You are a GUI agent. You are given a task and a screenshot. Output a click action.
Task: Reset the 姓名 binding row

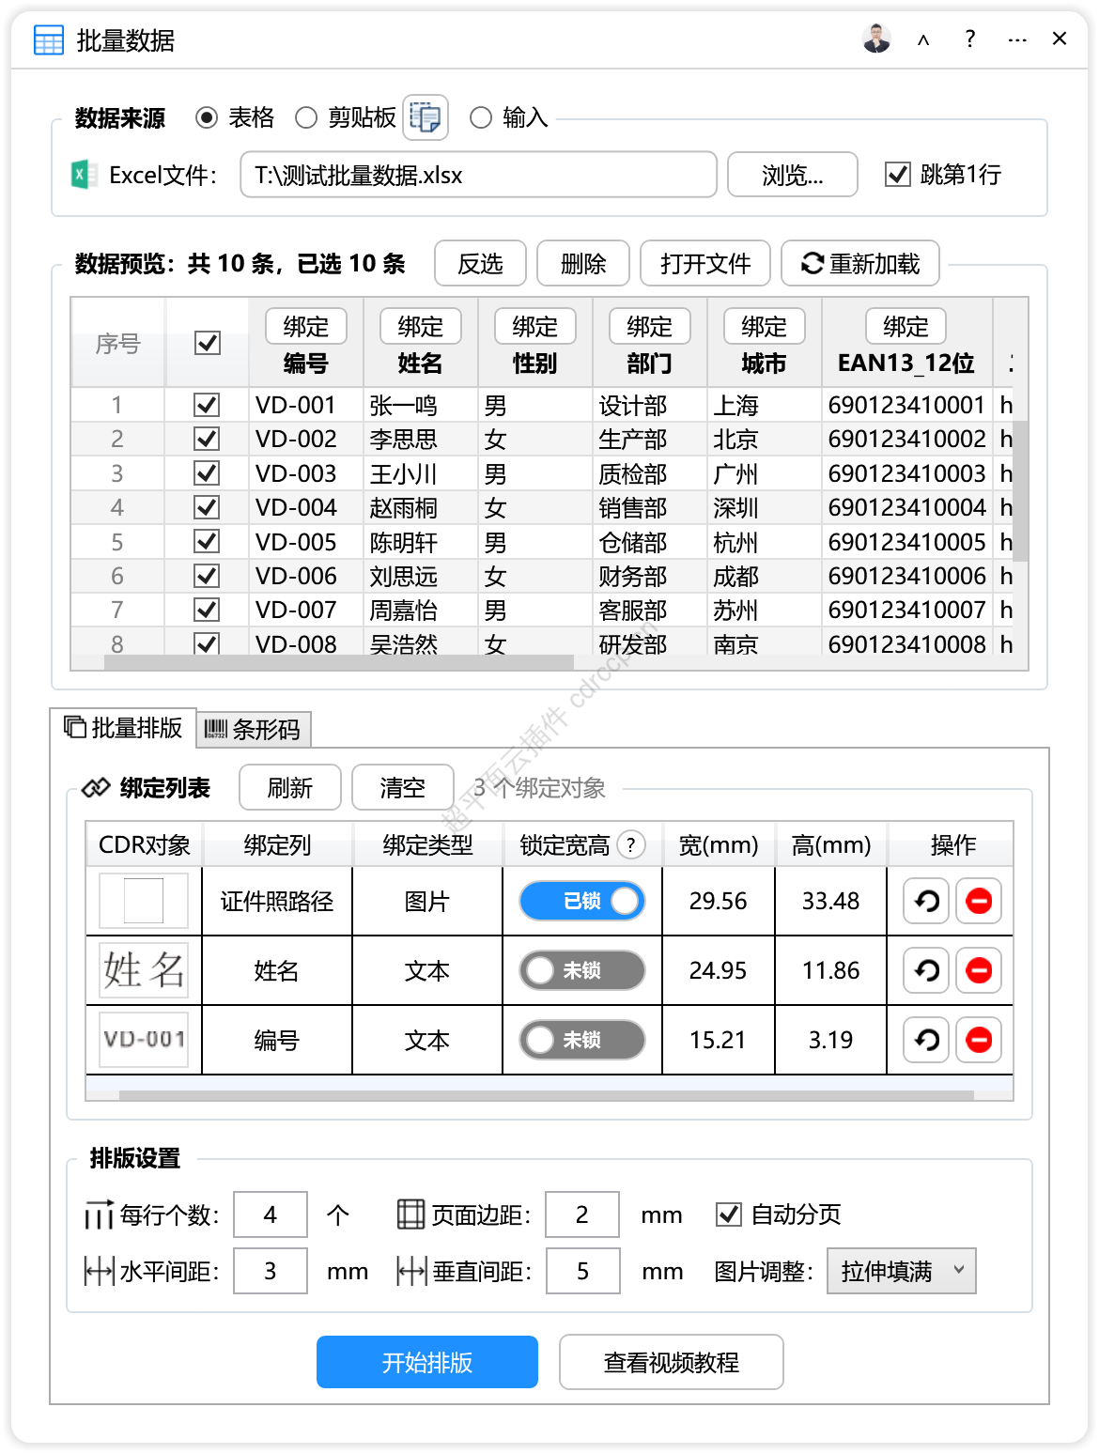tap(927, 970)
